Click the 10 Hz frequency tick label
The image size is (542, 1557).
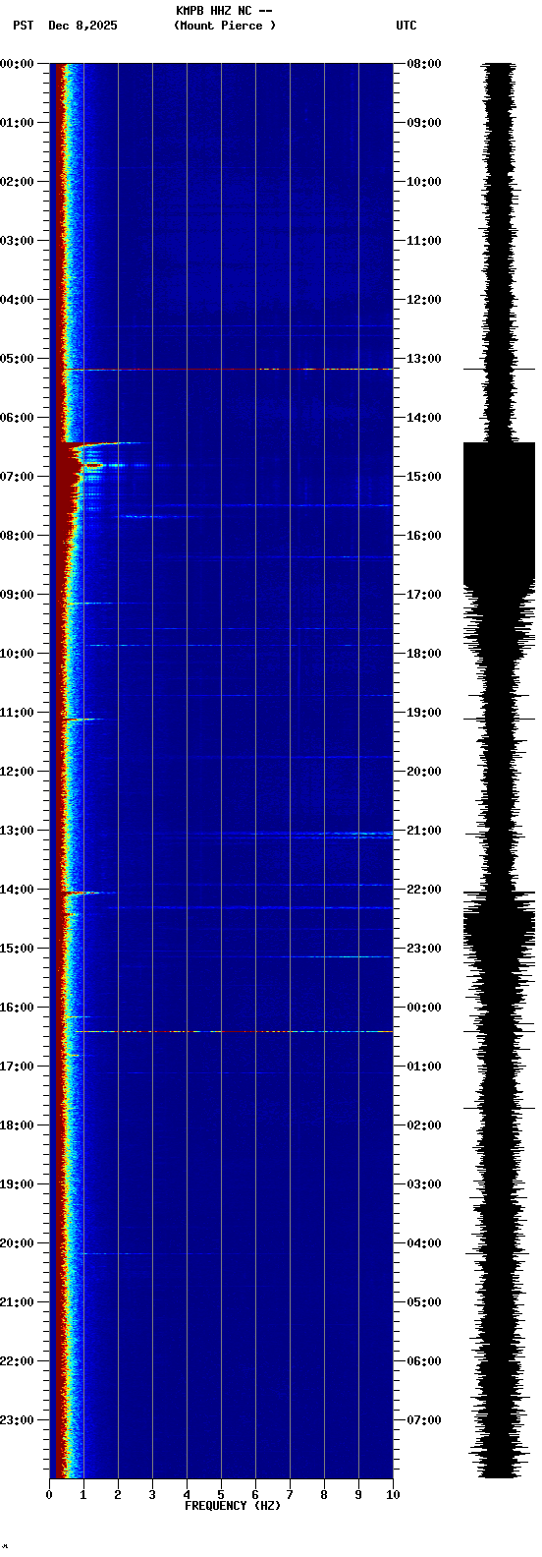[x=393, y=1495]
